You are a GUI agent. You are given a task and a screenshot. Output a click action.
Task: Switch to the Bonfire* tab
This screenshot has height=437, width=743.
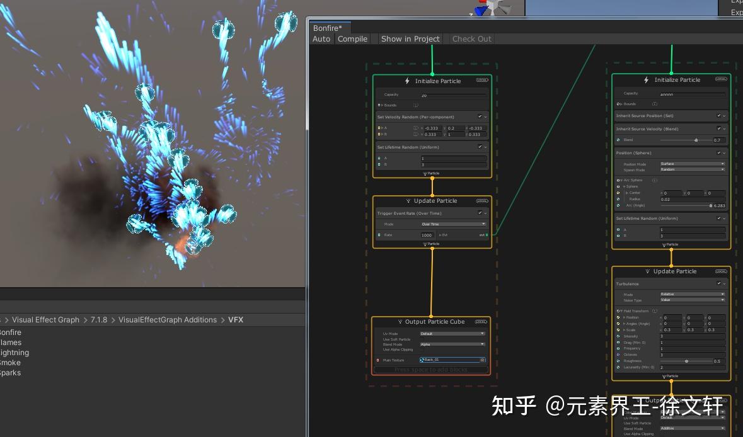pos(328,28)
